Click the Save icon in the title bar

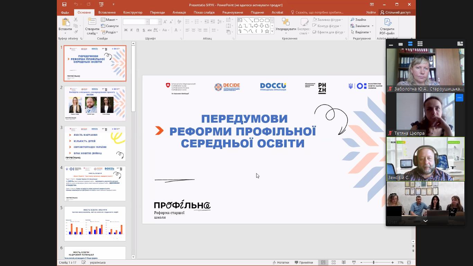[64, 5]
